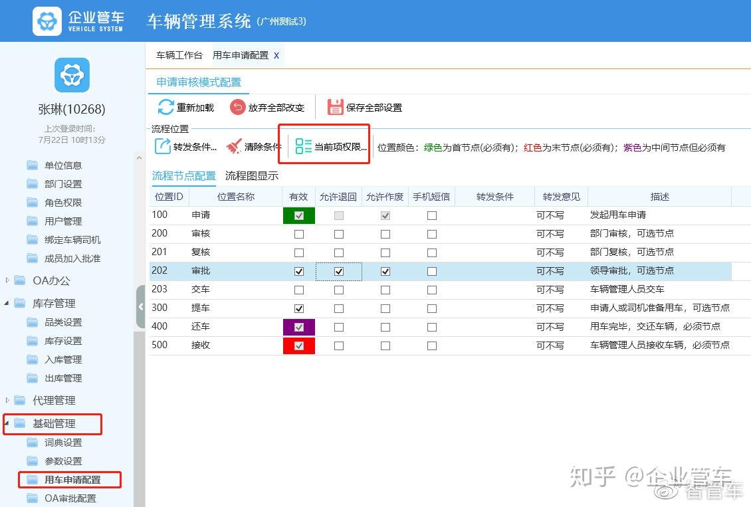
Task: Click the 品类设置 folder icon
Action: pyautogui.click(x=33, y=322)
